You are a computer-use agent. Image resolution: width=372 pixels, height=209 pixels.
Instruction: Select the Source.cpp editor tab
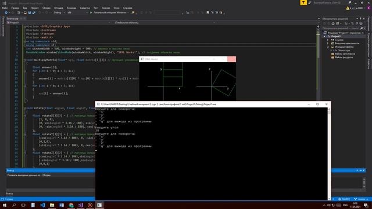(x=12, y=19)
